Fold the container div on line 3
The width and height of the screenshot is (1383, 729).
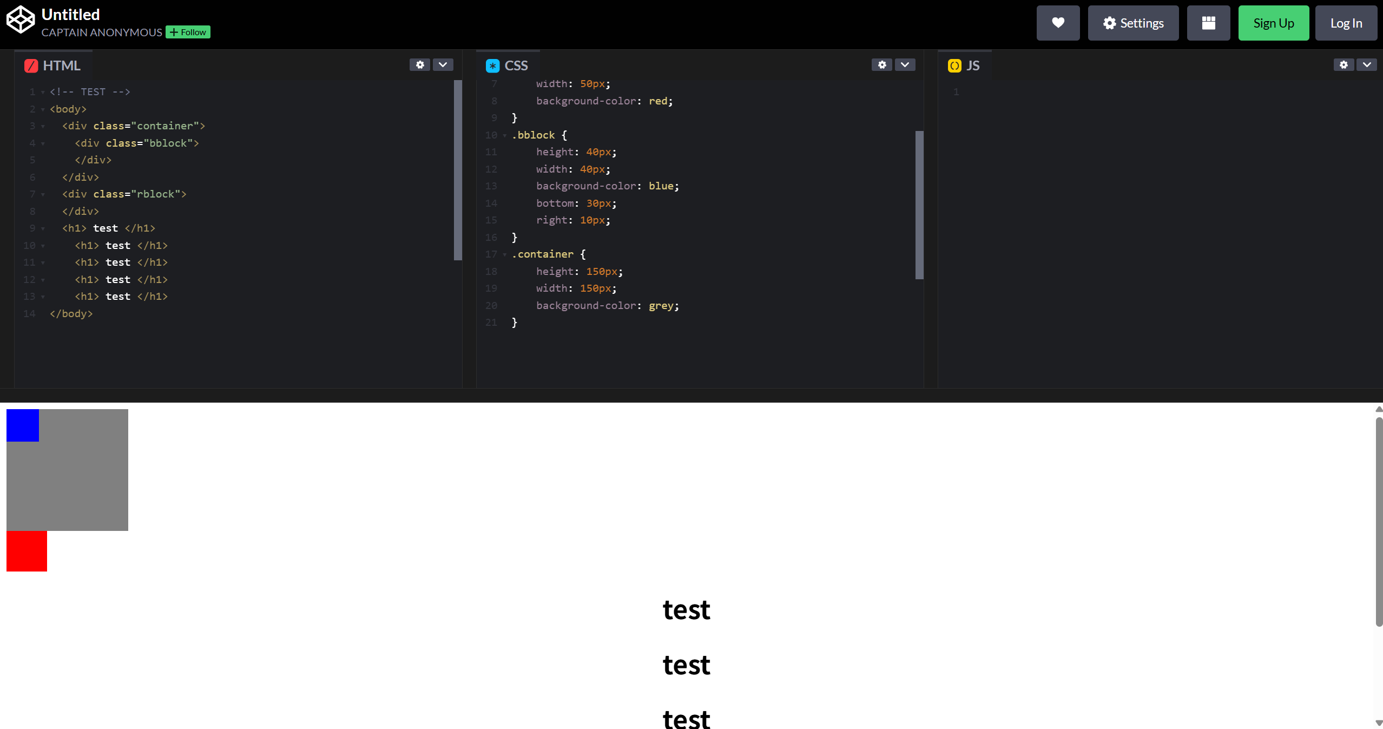pyautogui.click(x=43, y=127)
